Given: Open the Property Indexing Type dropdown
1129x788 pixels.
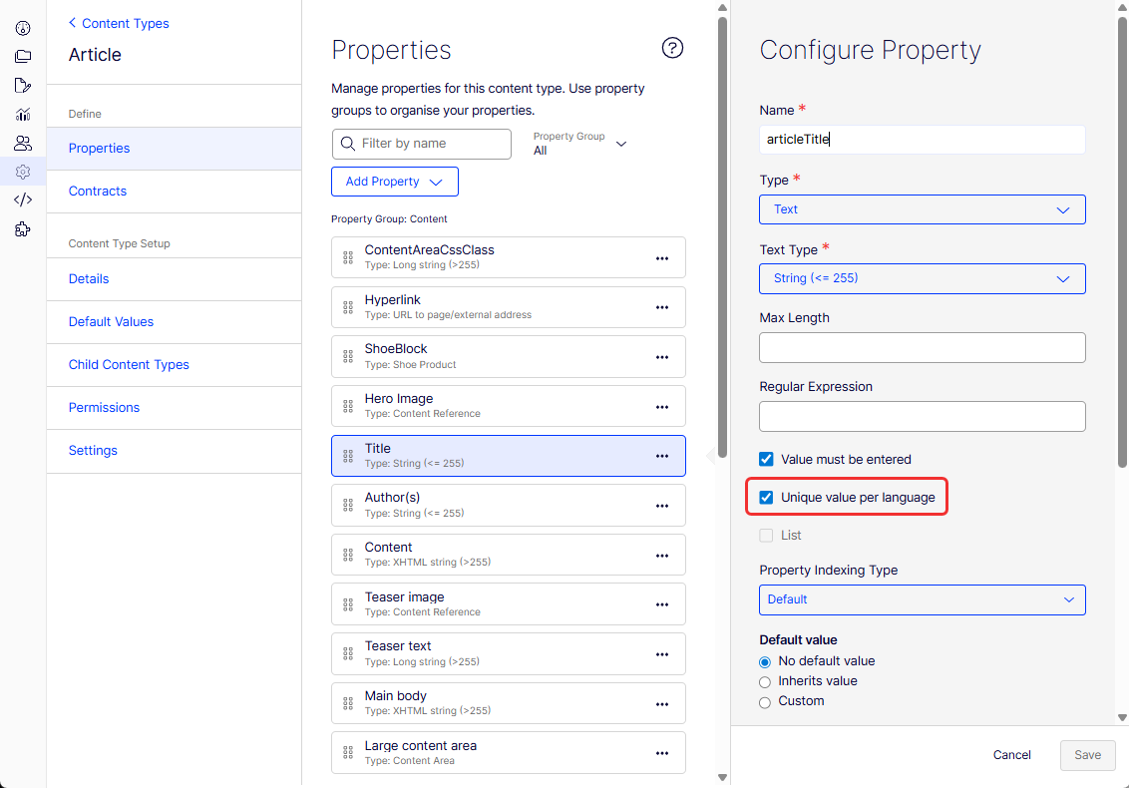Looking at the screenshot, I should 923,600.
